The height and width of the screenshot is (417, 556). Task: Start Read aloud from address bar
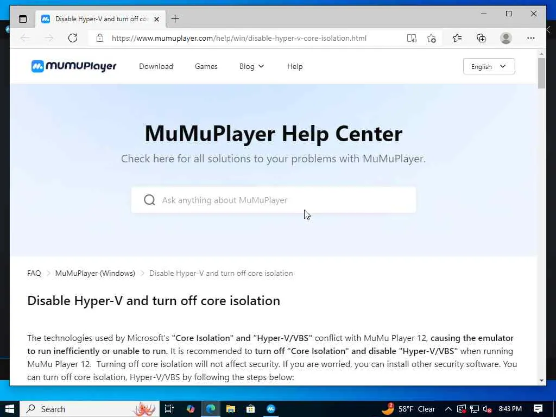click(x=412, y=38)
